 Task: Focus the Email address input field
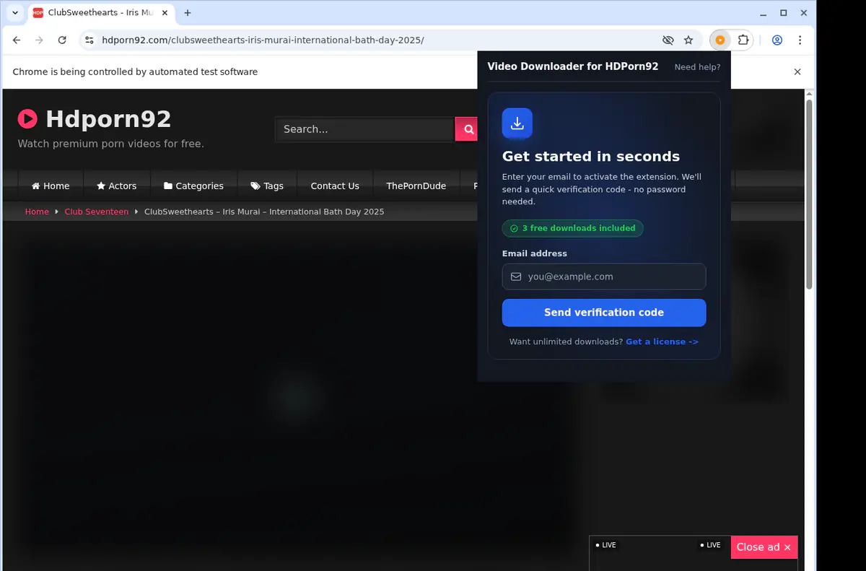(x=604, y=276)
